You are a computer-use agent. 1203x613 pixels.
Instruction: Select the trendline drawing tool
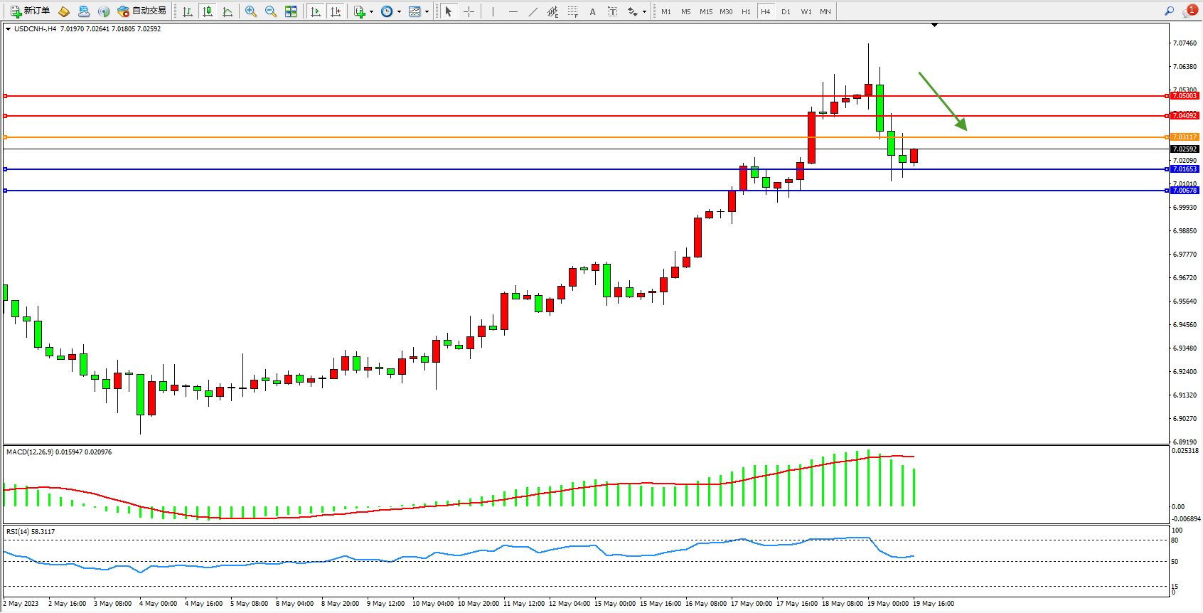[x=533, y=11]
